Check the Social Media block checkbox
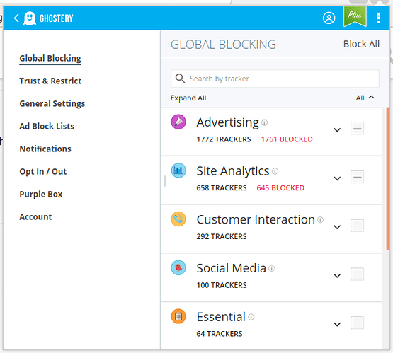Screen dimensions: 393x353 [x=357, y=274]
